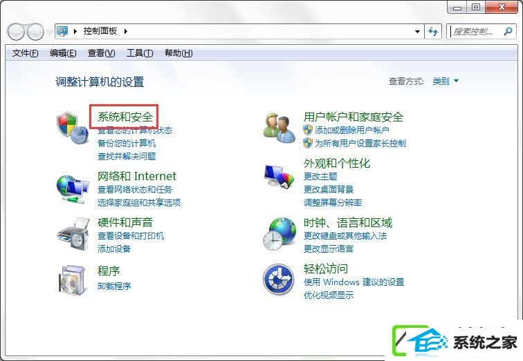The width and height of the screenshot is (523, 361).
Task: Open the Ease of Access icon
Action: pyautogui.click(x=279, y=280)
